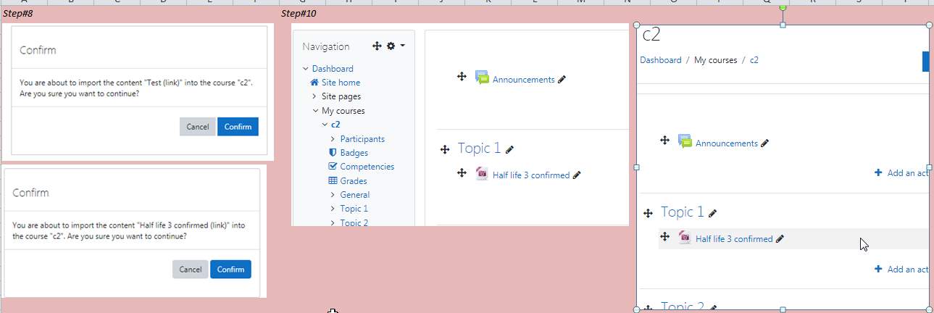The image size is (934, 313).
Task: Click the Site home icon link
Action: tap(314, 83)
